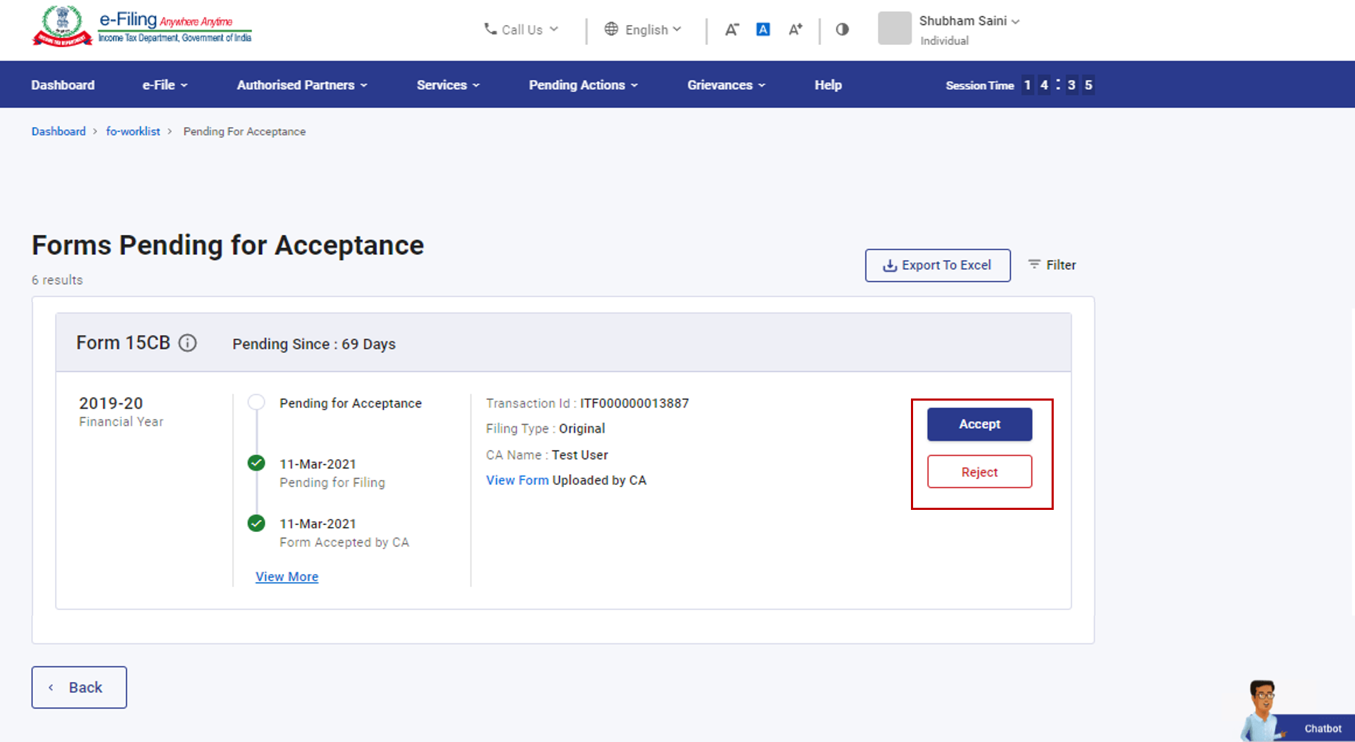Reject the Form 15CB request
Image resolution: width=1355 pixels, height=742 pixels.
pyautogui.click(x=979, y=472)
